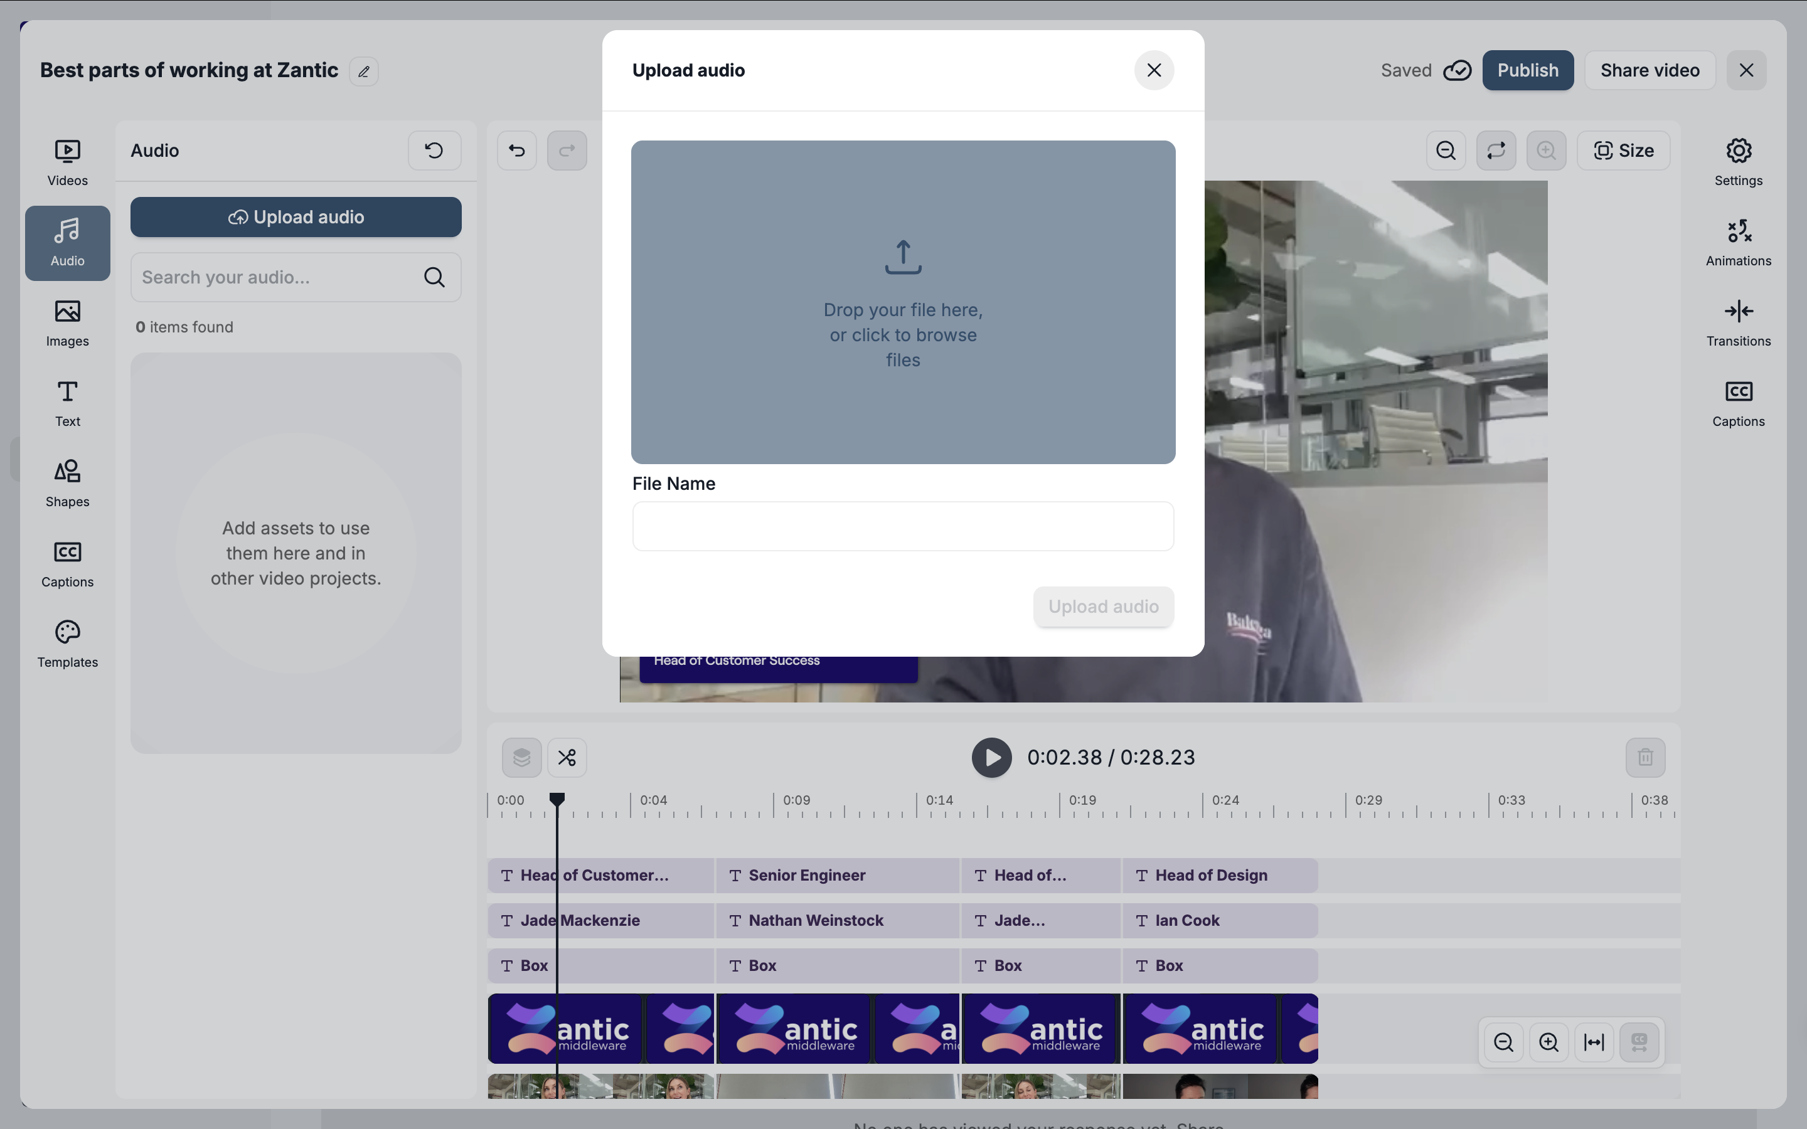Screen dimensions: 1807x1129
Task: Click the Share video button
Action: click(x=1650, y=70)
